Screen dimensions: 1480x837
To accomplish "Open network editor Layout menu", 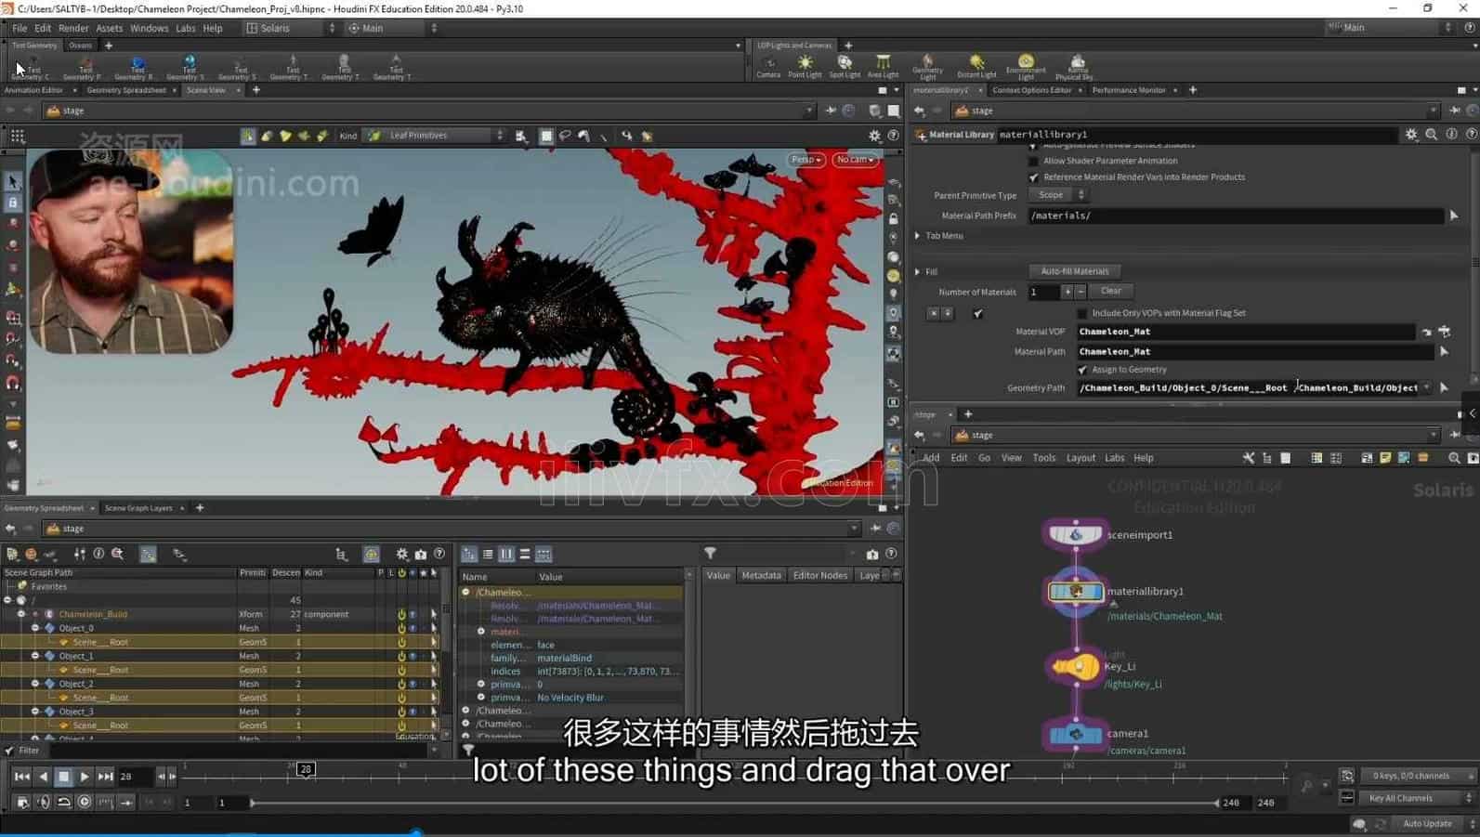I will click(1080, 458).
